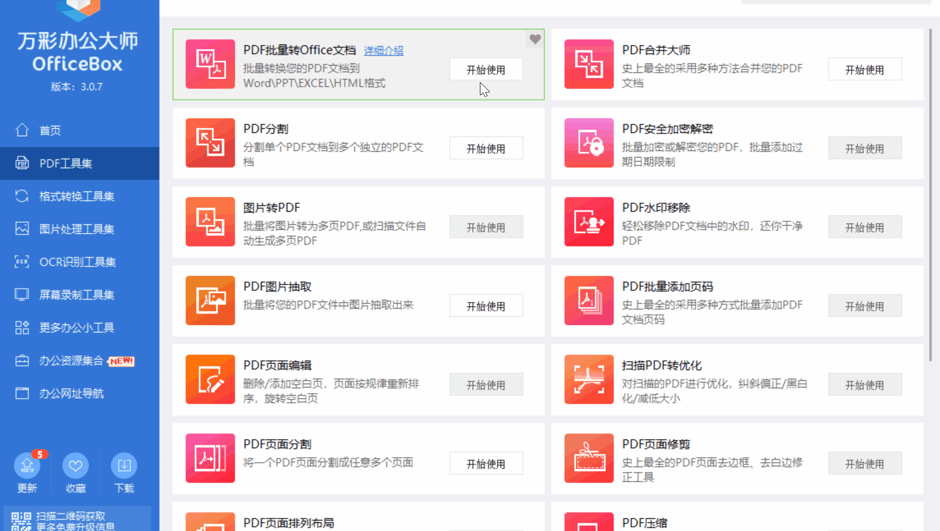The width and height of the screenshot is (940, 531).
Task: Click the PDF页面编辑 pencil icon
Action: (x=210, y=379)
